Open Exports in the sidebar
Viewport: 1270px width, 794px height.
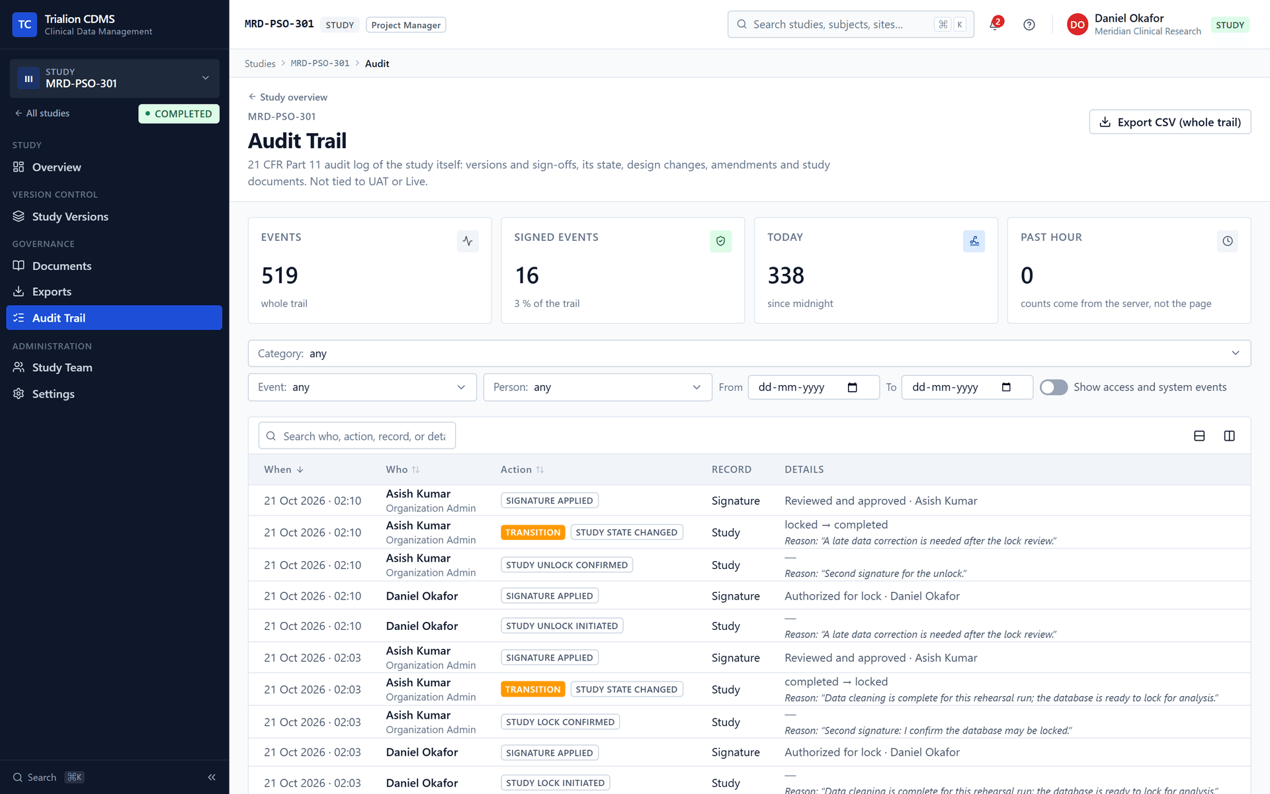tap(114, 292)
